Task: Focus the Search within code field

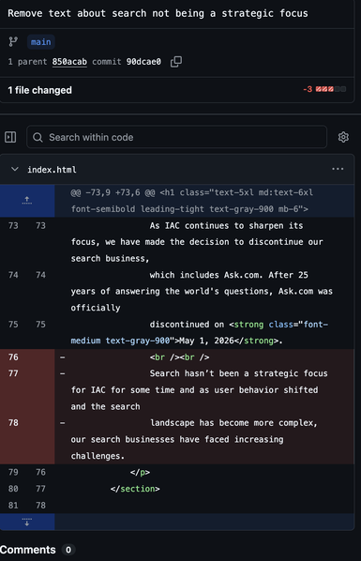Action: point(176,137)
